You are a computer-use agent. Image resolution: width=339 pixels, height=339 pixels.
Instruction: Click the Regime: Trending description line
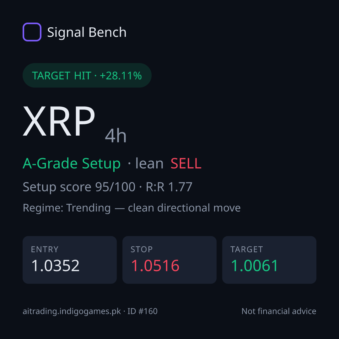pos(132,208)
